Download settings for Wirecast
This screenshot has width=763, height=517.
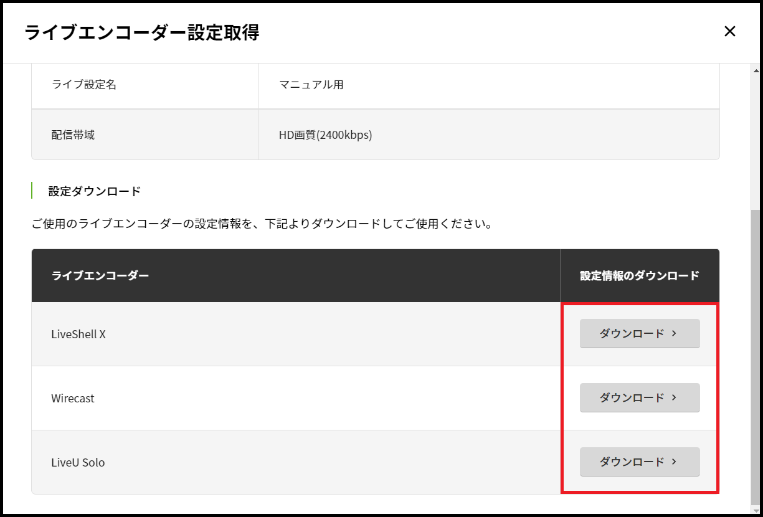pyautogui.click(x=639, y=398)
